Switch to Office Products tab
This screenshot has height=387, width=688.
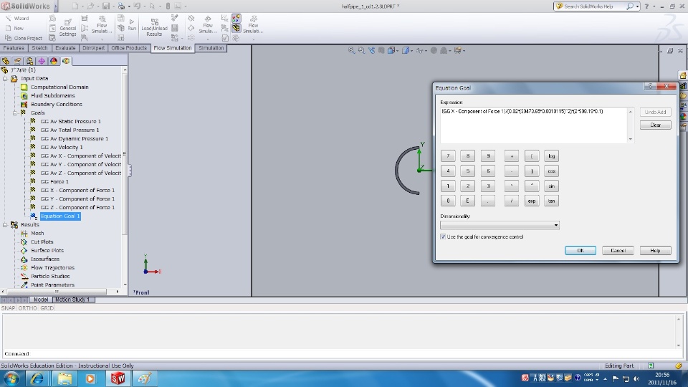[129, 48]
